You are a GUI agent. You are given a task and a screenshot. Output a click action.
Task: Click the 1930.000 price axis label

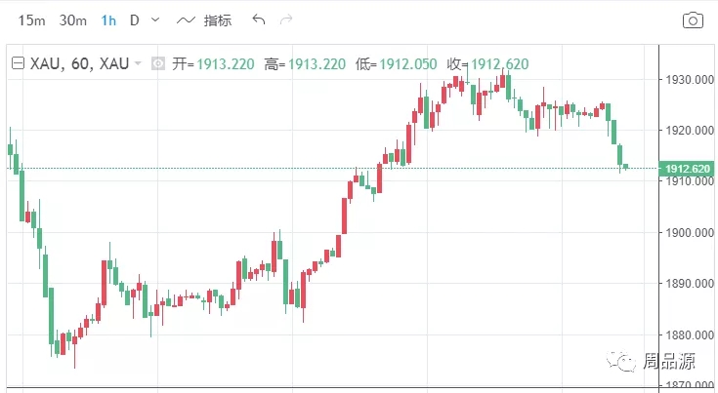(688, 79)
